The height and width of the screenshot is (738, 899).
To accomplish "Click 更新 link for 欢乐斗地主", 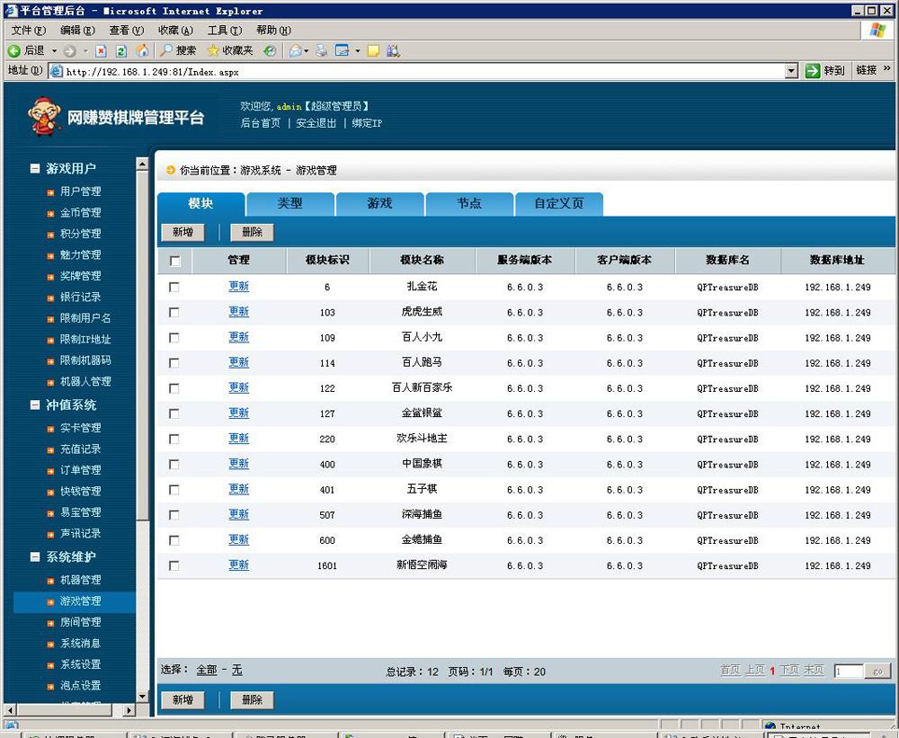I will pyautogui.click(x=238, y=439).
